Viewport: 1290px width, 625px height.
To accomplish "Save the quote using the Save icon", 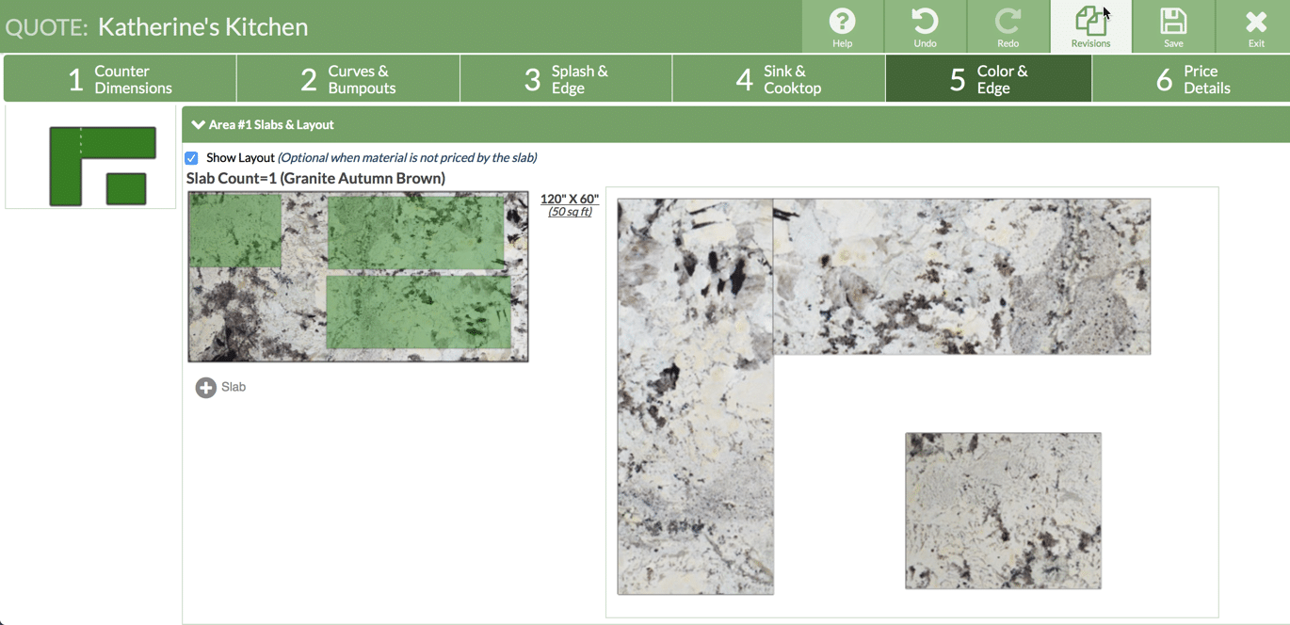I will pyautogui.click(x=1173, y=24).
